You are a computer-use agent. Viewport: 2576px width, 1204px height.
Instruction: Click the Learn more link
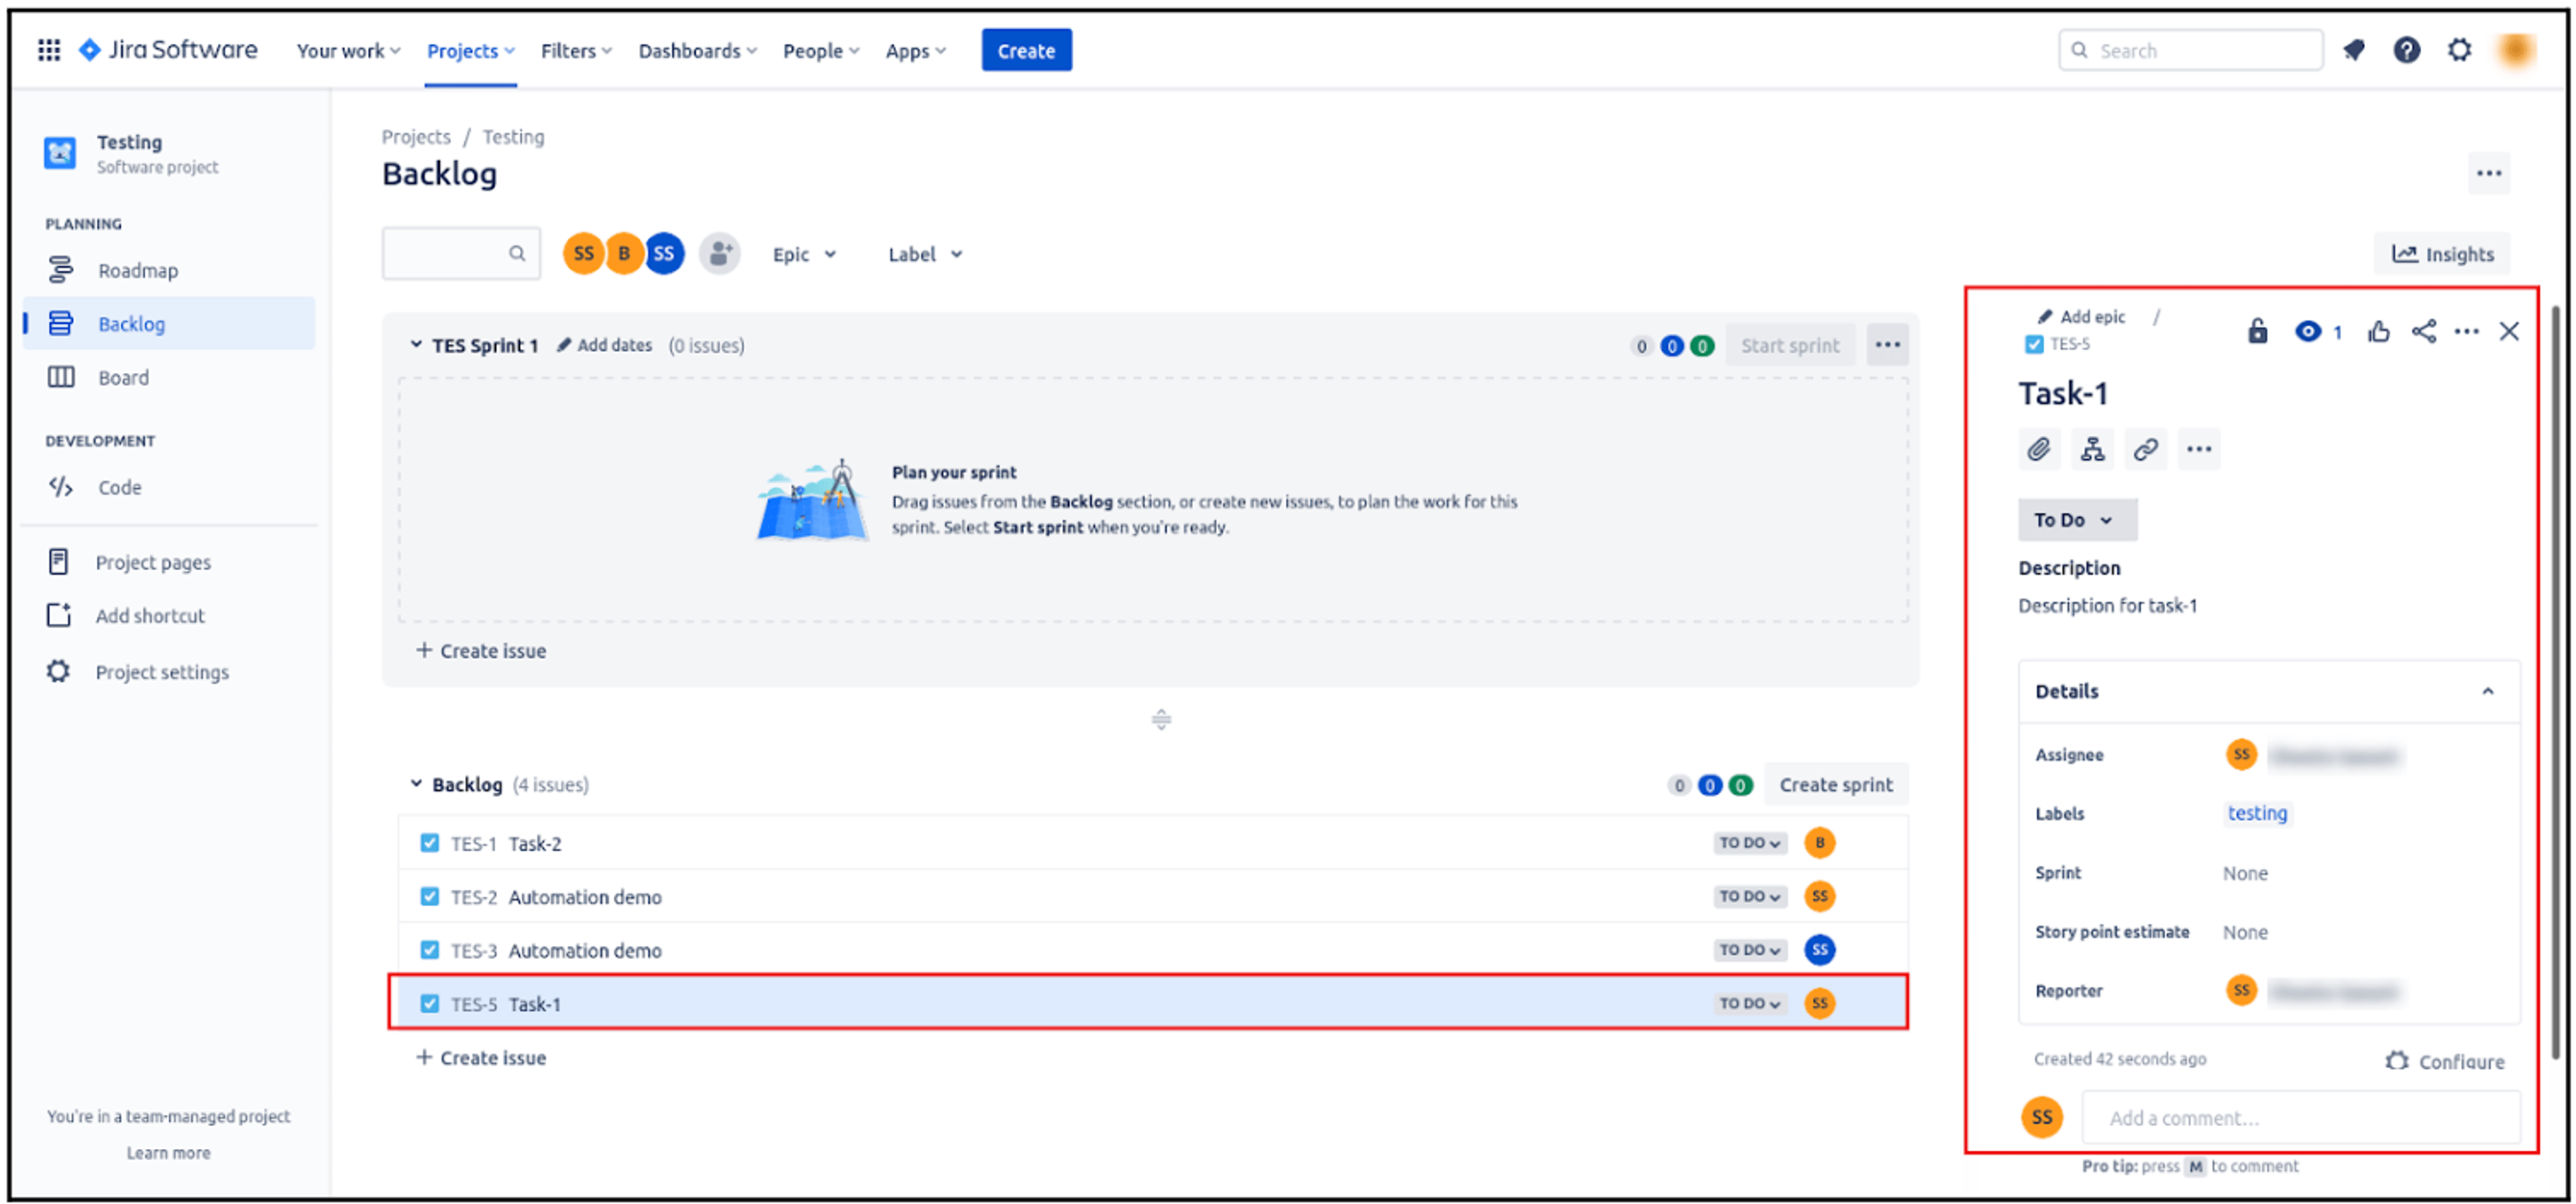coord(168,1152)
